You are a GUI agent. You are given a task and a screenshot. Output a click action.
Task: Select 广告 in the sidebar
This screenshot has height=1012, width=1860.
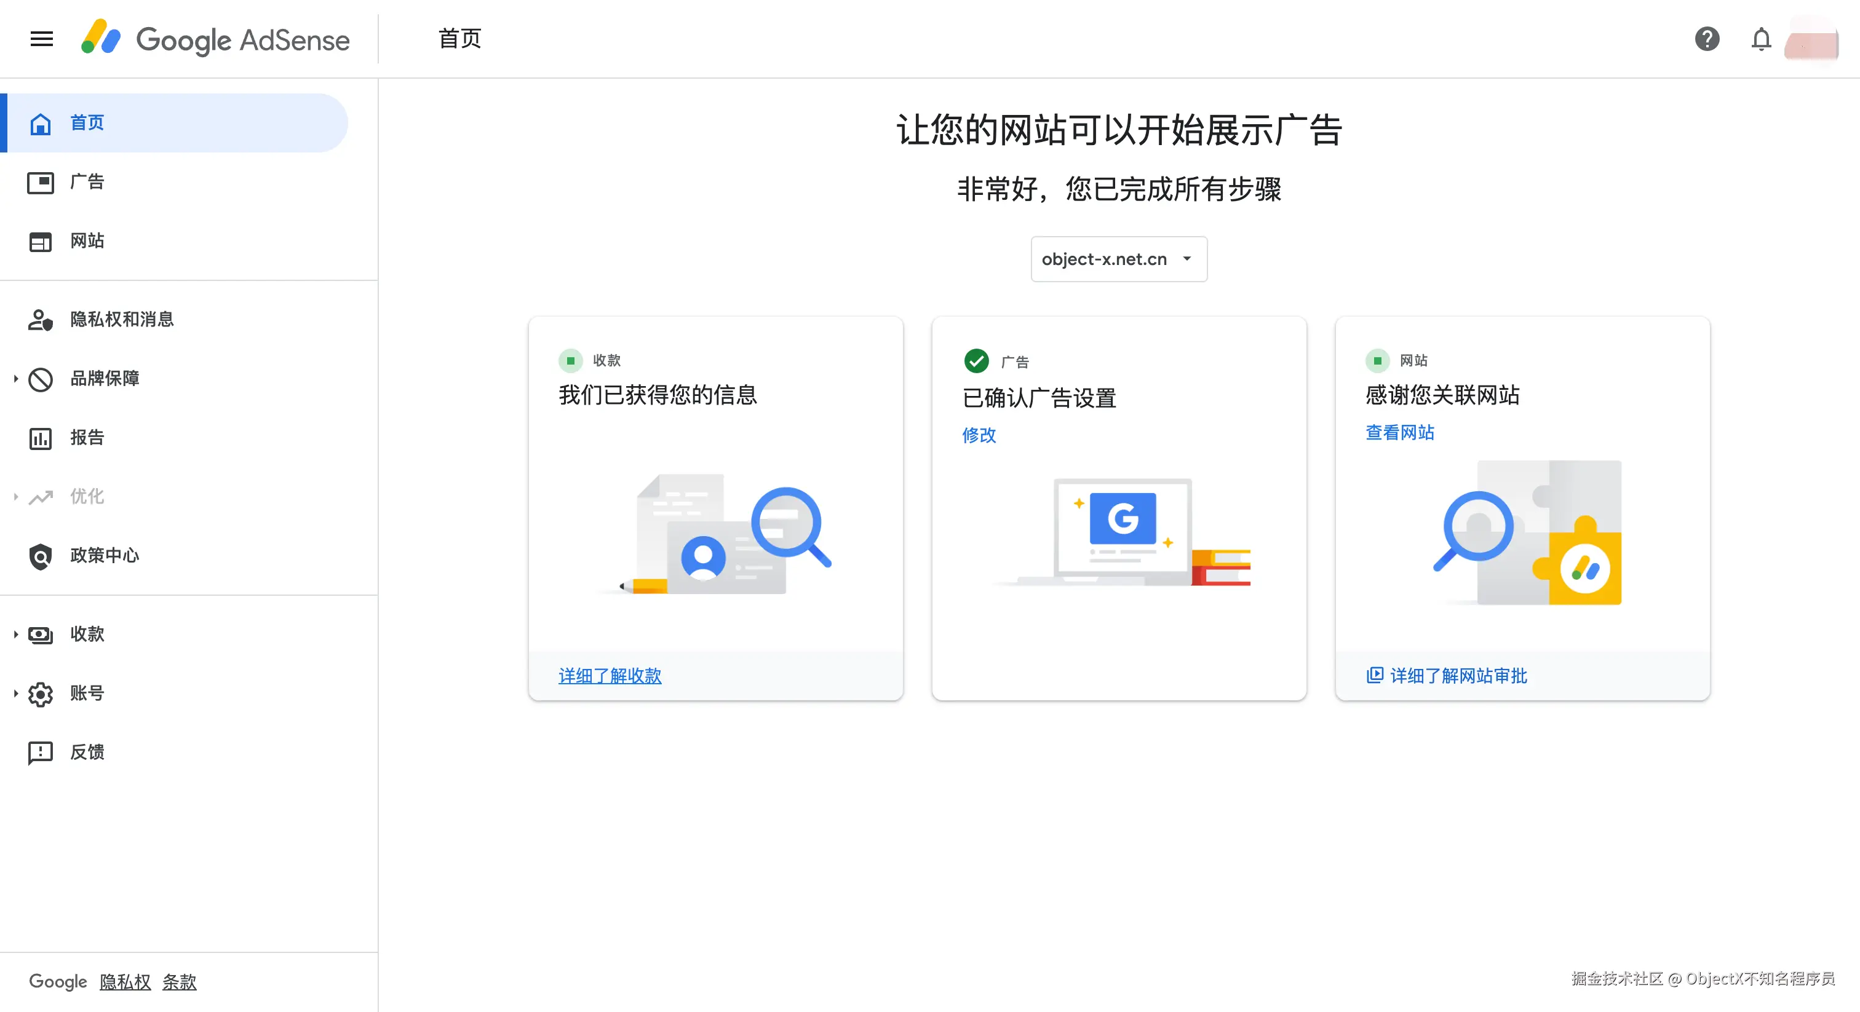tap(87, 182)
